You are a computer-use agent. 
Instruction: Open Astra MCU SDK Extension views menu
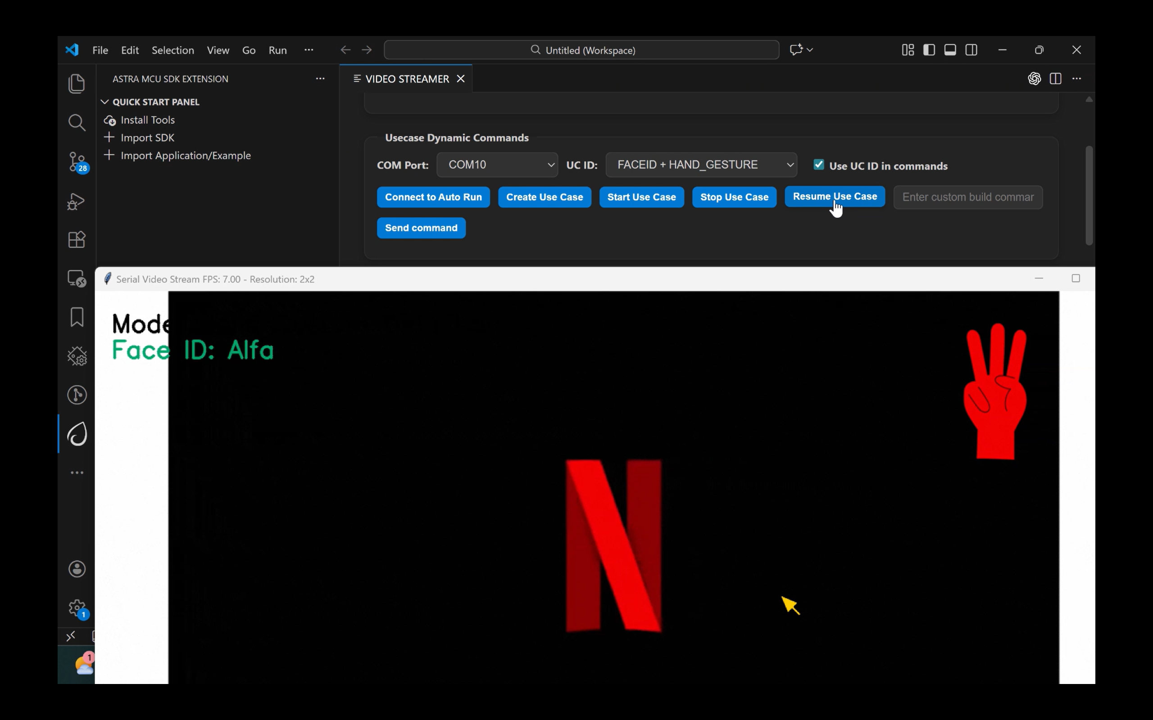320,79
